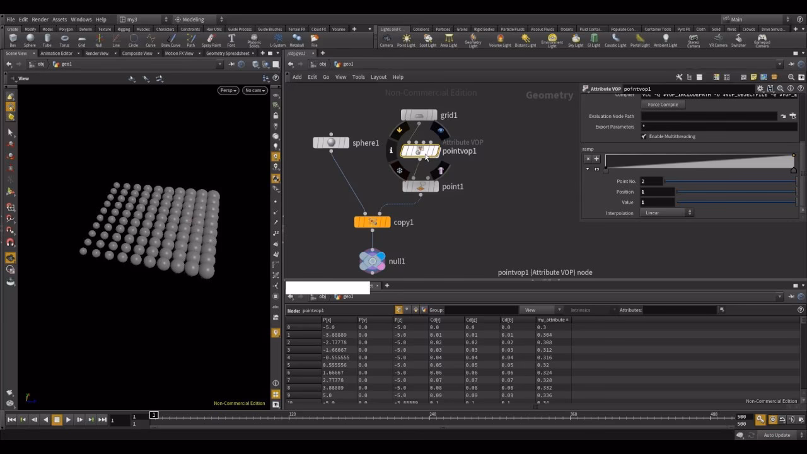
Task: Select the Torus shelf tool
Action: 64,40
